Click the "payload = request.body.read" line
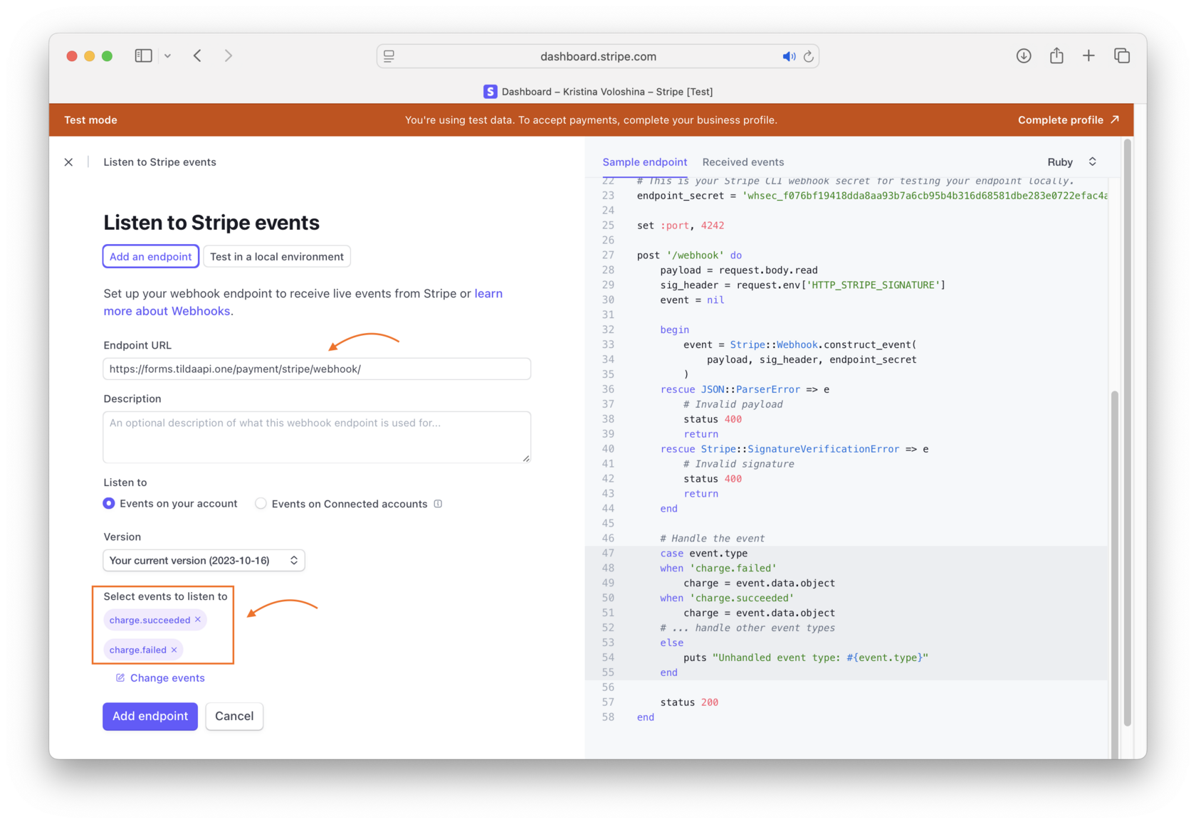Screen dimensions: 1196x824 pos(739,270)
